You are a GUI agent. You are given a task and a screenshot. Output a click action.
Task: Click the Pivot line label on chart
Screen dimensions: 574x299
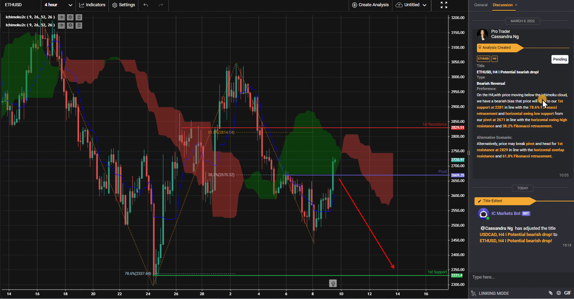click(x=442, y=172)
